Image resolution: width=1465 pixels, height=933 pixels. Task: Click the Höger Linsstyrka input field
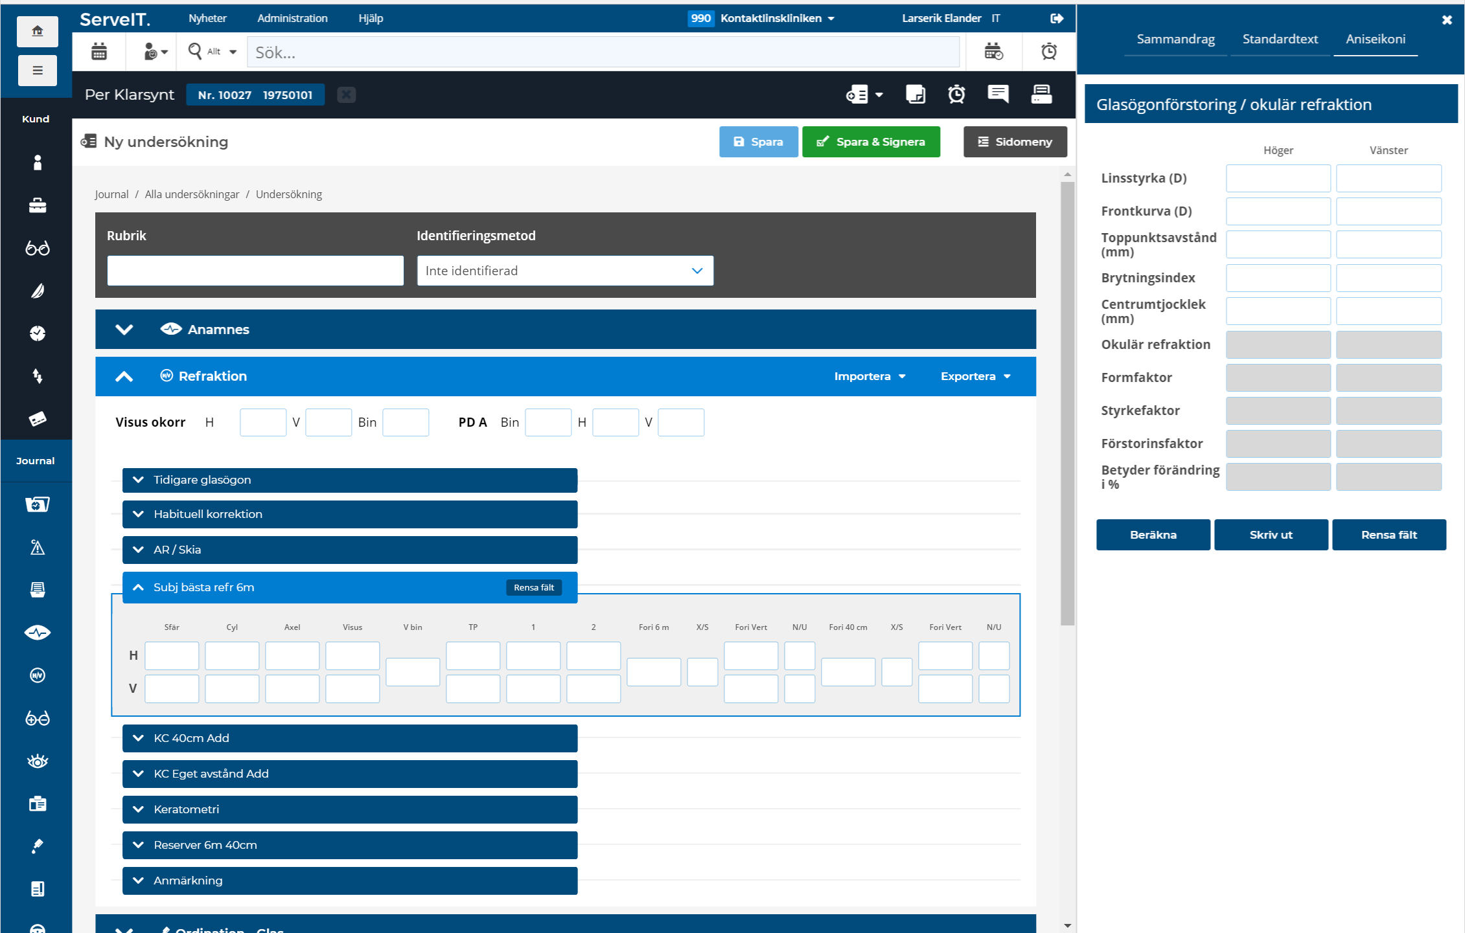click(1277, 178)
